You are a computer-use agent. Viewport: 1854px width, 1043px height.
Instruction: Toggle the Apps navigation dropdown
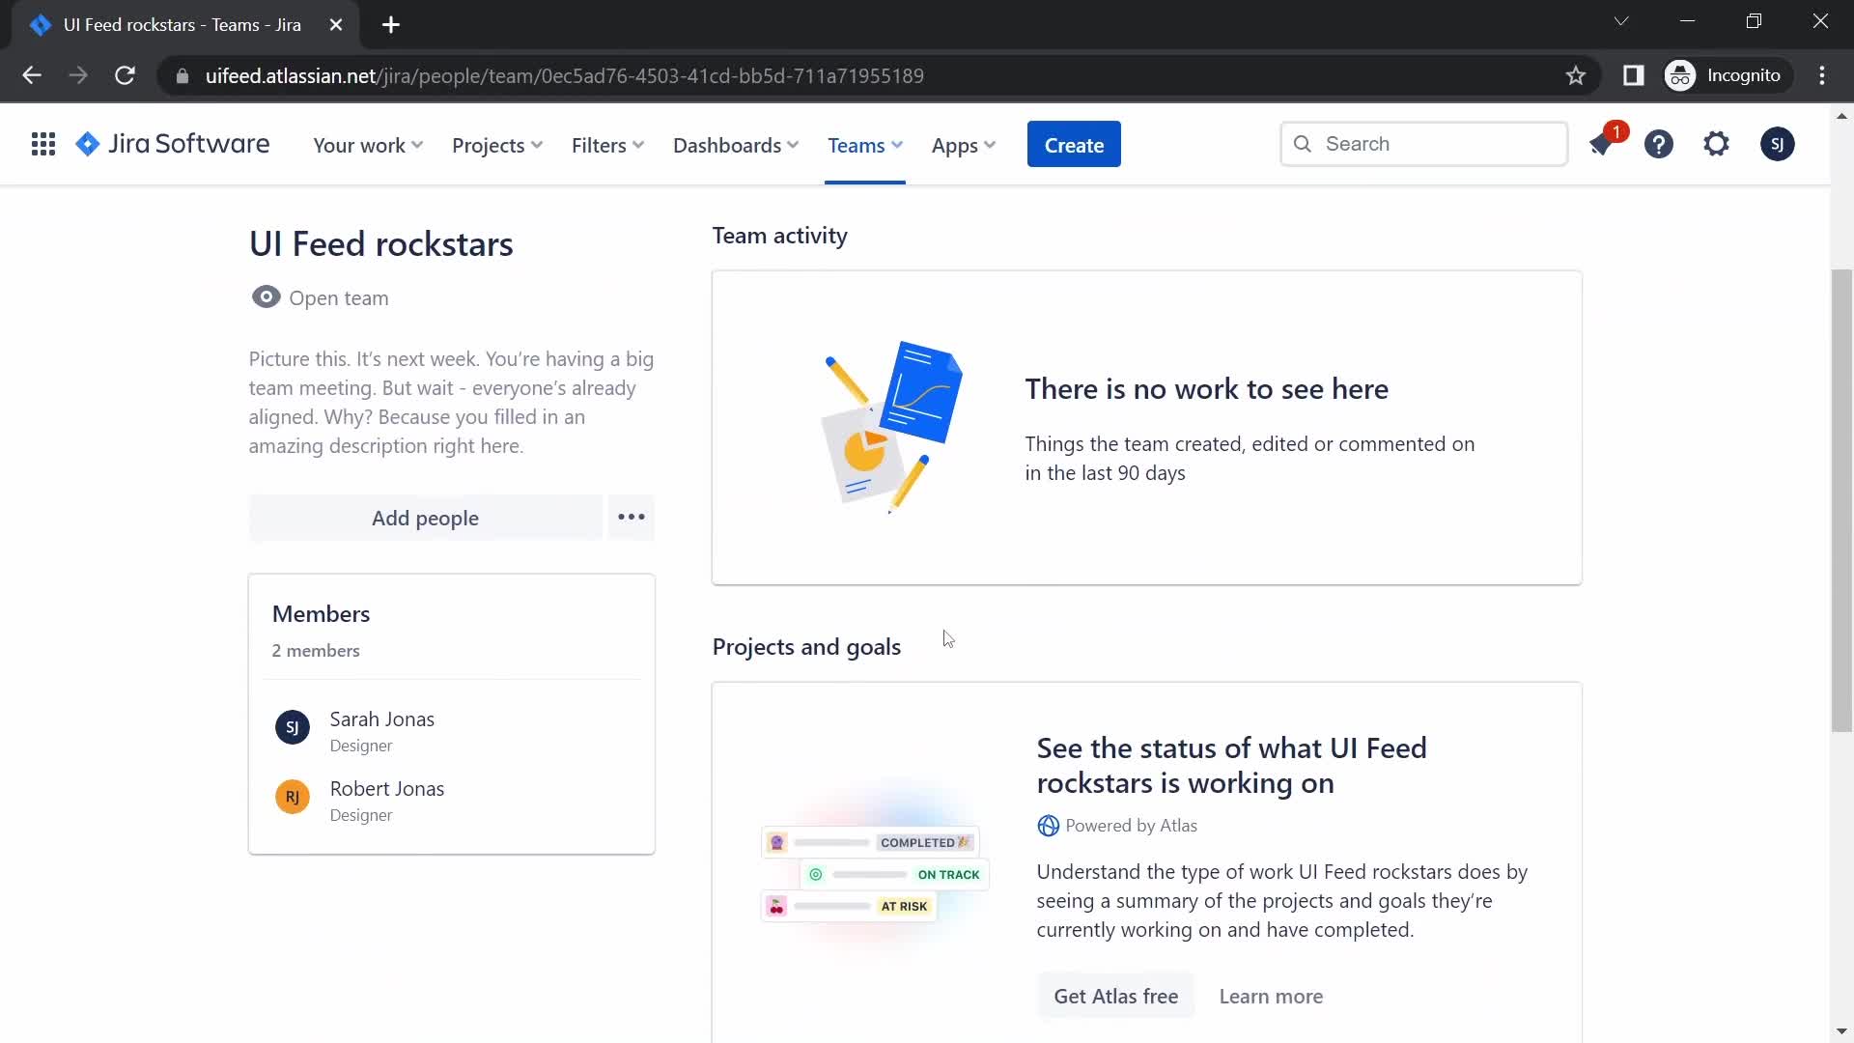point(964,144)
